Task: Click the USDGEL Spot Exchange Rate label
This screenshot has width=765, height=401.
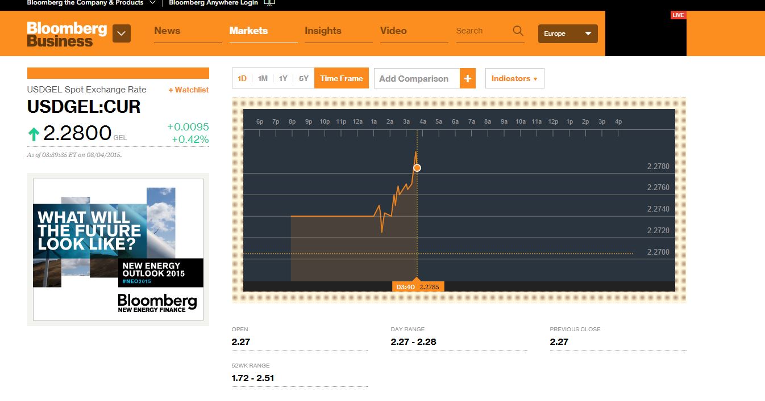Action: tap(86, 90)
